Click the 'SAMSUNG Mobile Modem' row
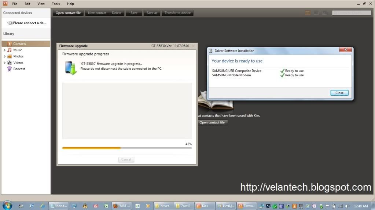 pyautogui.click(x=258, y=75)
